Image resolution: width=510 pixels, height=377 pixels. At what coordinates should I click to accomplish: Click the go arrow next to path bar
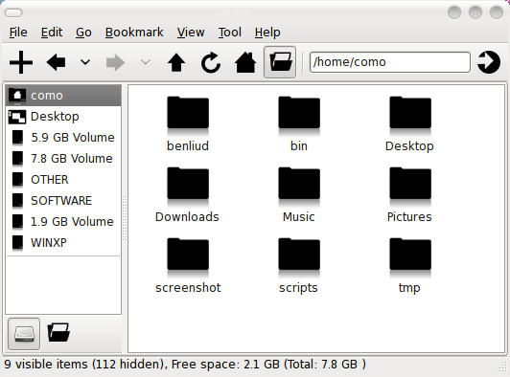[x=489, y=62]
